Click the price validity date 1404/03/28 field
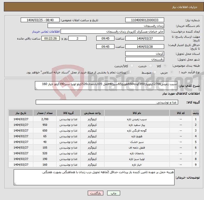Image resolution: width=204 pixels, height=200 pixels. click(144, 47)
